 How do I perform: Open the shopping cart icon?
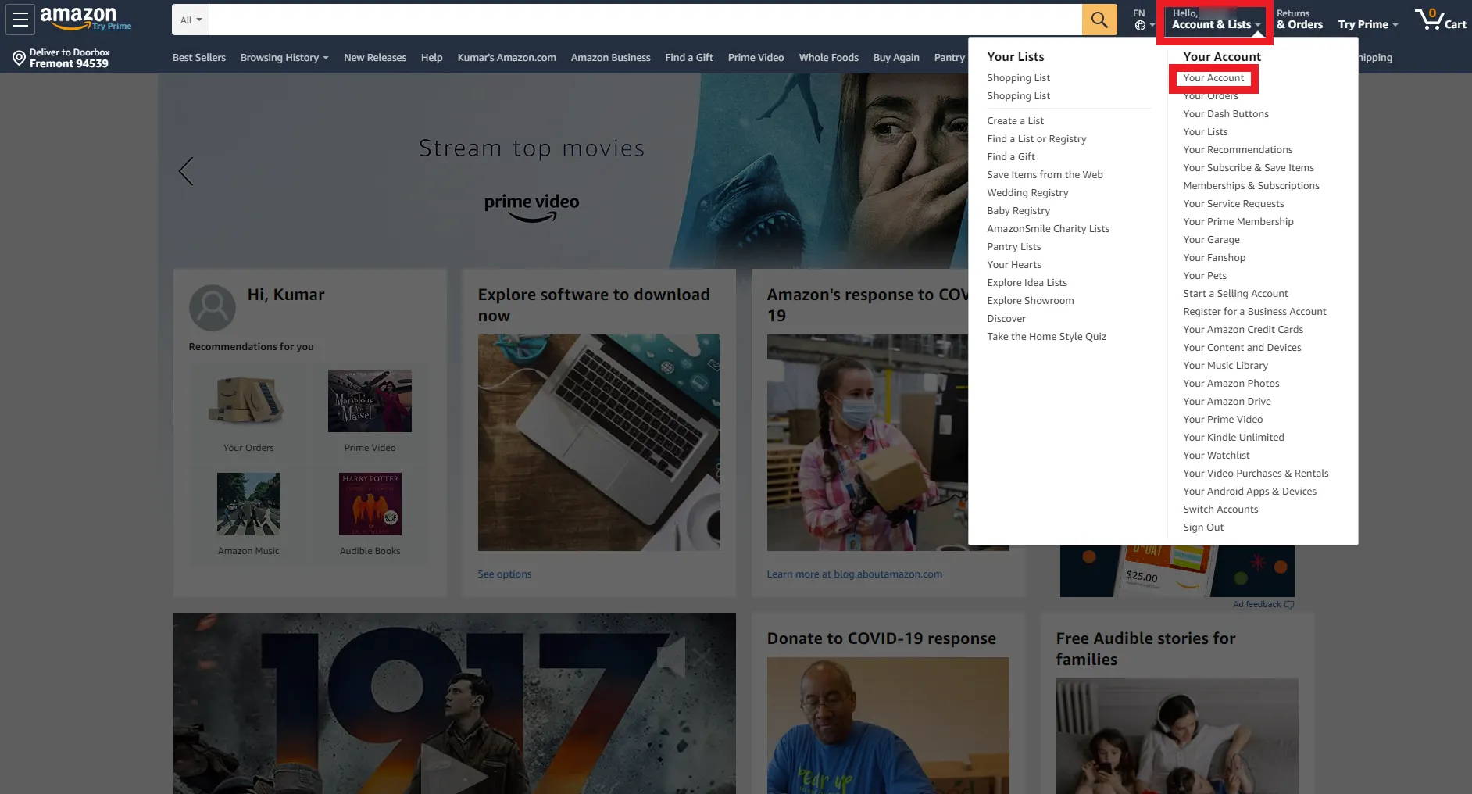(x=1440, y=19)
